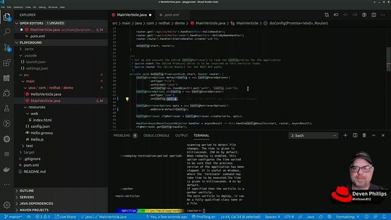Screen dimensions: 391x220
Task: Change Java language mode in status bar
Action: (310, 217)
